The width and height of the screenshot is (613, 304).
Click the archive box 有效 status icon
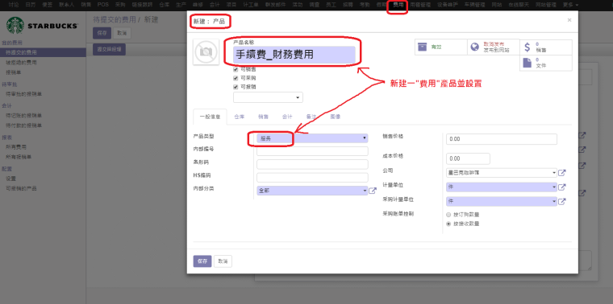point(422,47)
